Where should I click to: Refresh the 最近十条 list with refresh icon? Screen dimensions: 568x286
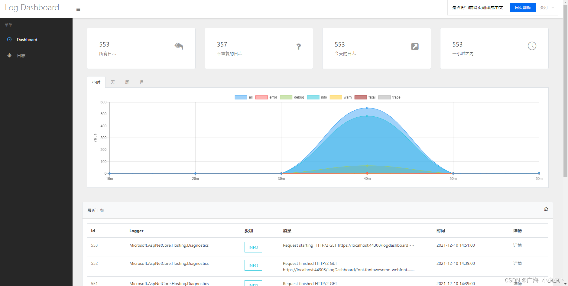click(546, 209)
